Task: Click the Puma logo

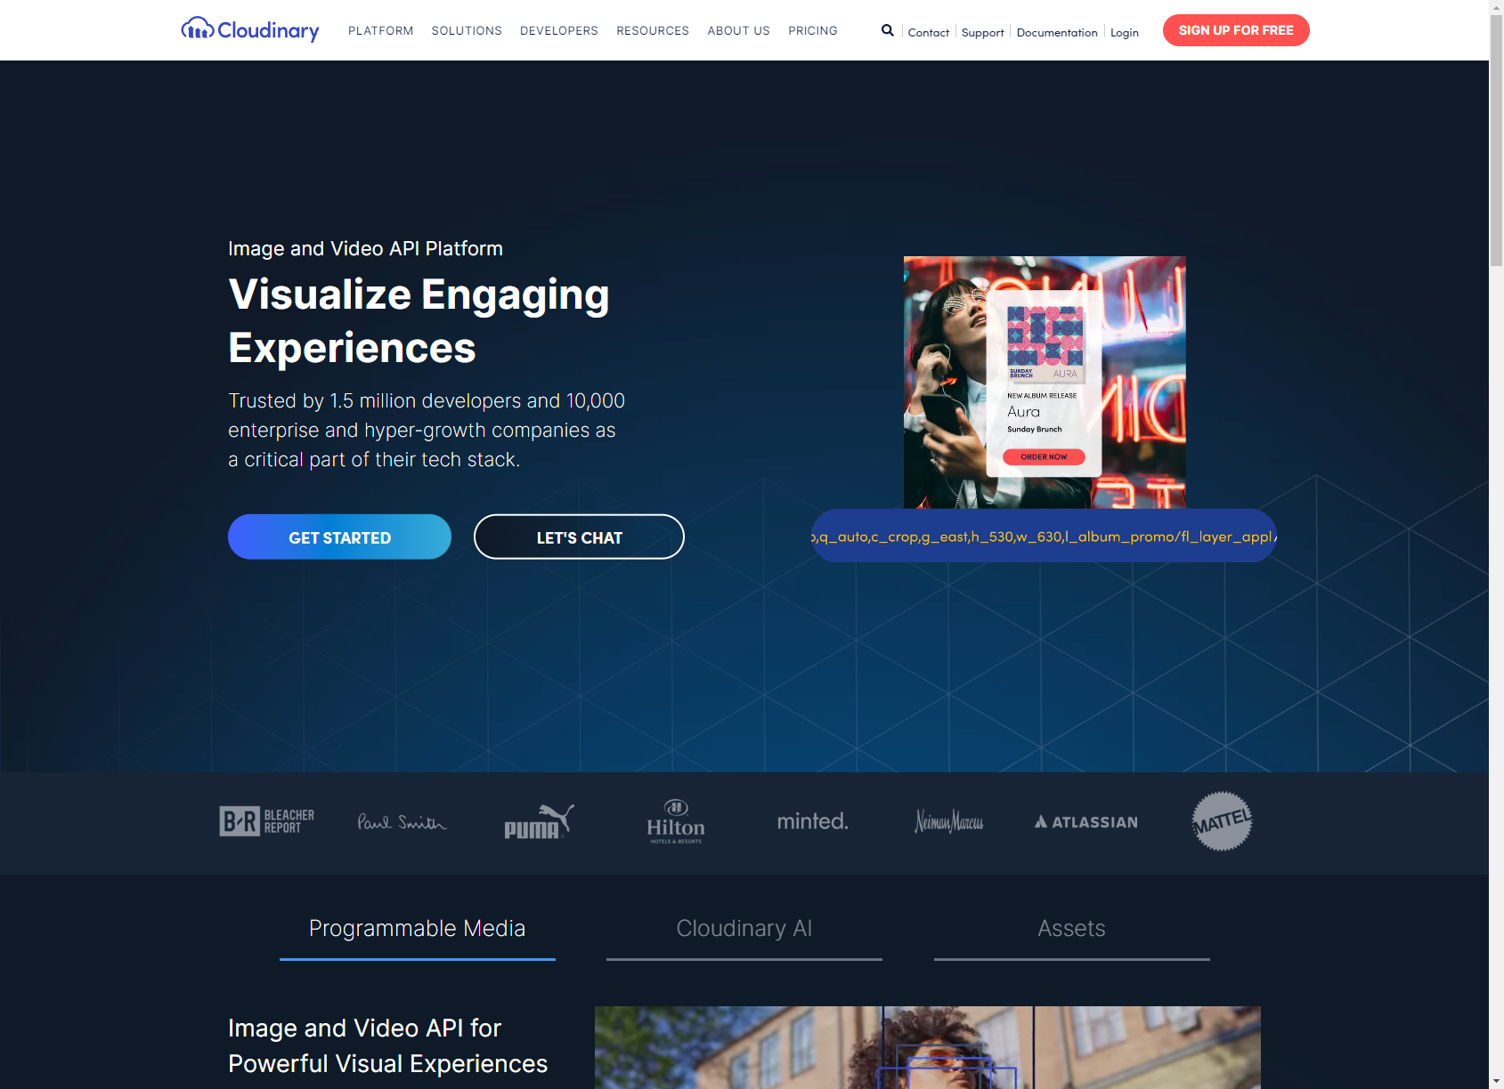Action: pyautogui.click(x=539, y=821)
